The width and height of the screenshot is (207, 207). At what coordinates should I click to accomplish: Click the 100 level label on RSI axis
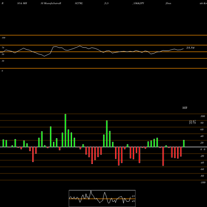coord(3,38)
